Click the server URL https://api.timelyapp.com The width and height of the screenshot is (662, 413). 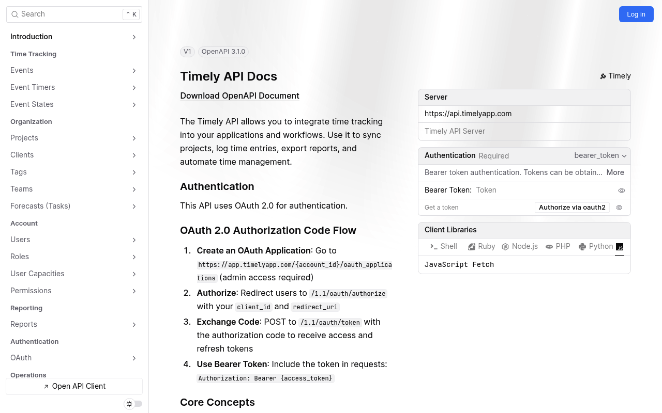pos(468,114)
